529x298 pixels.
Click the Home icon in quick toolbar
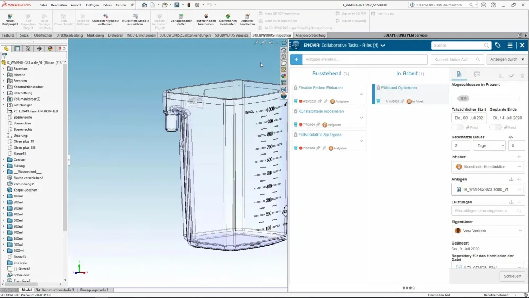click(x=144, y=5)
